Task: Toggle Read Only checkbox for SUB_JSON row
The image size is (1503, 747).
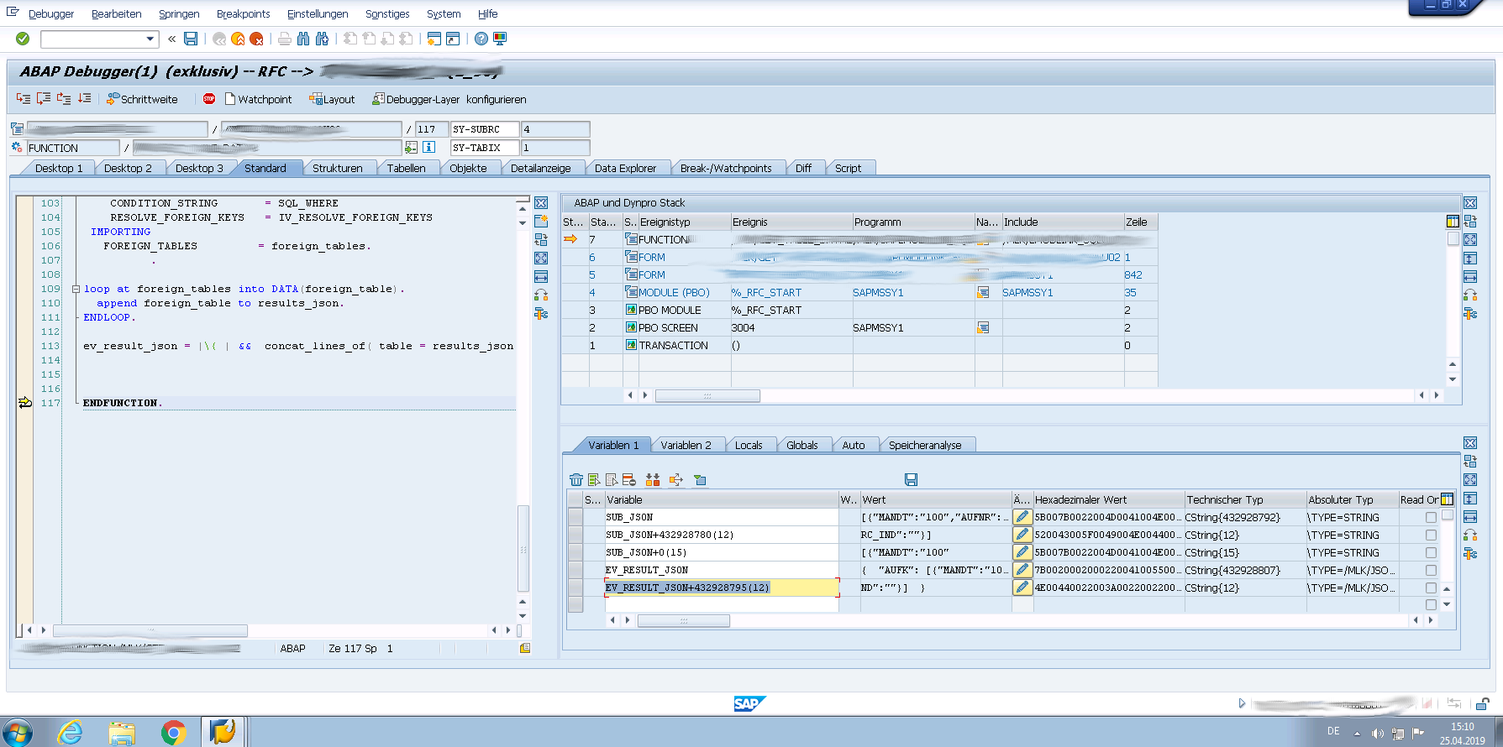Action: point(1431,518)
